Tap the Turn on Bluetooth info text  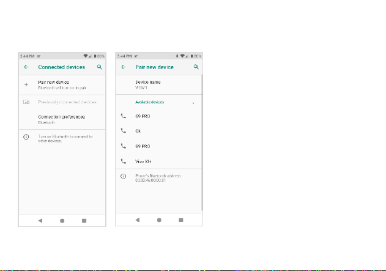(x=65, y=139)
